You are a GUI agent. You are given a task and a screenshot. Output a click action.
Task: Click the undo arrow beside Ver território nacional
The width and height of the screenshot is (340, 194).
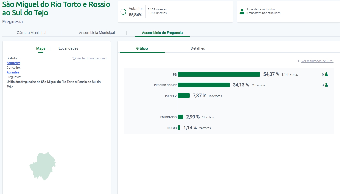click(74, 58)
